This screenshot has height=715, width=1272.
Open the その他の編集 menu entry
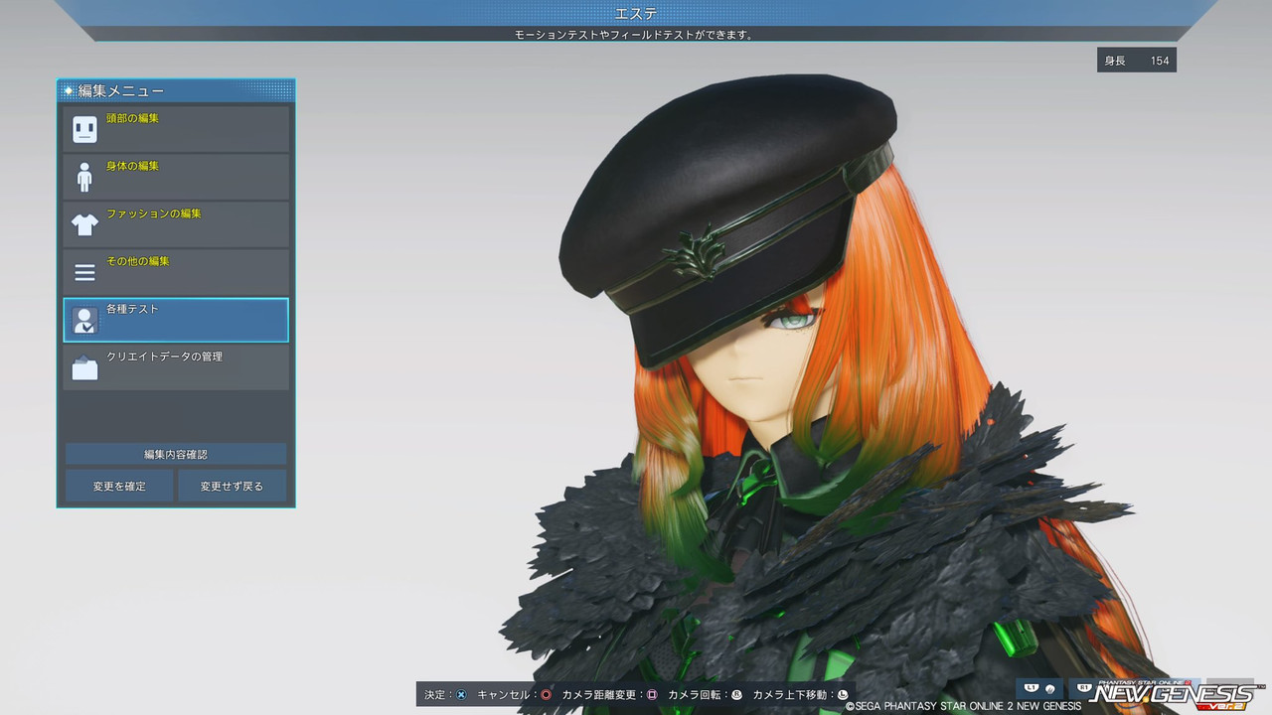click(x=176, y=272)
